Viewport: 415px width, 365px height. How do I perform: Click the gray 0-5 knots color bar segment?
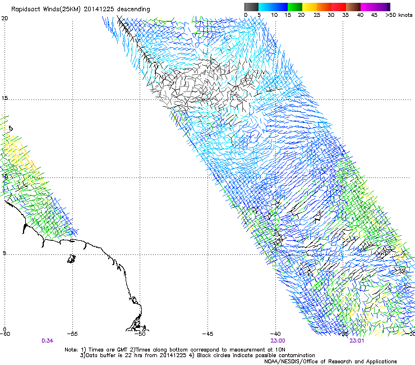[x=251, y=7]
